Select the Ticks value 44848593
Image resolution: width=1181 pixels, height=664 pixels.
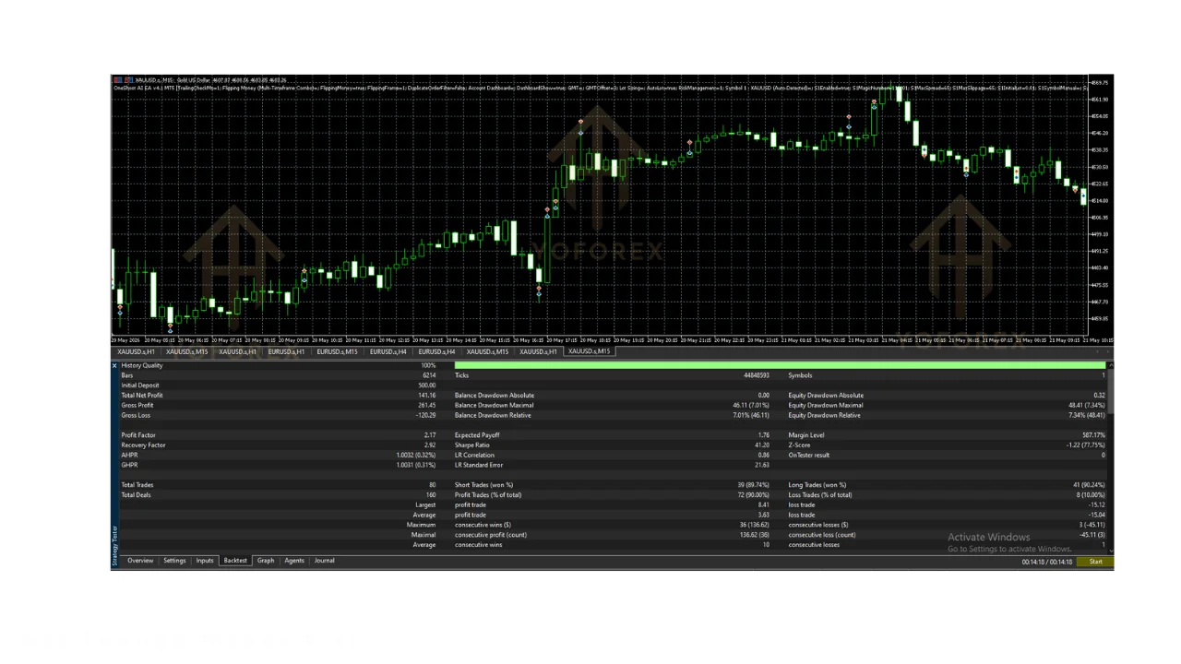(x=756, y=375)
